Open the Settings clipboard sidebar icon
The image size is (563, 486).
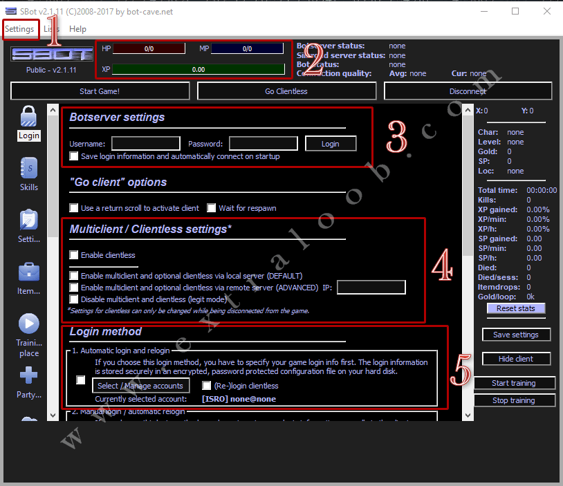[x=29, y=220]
